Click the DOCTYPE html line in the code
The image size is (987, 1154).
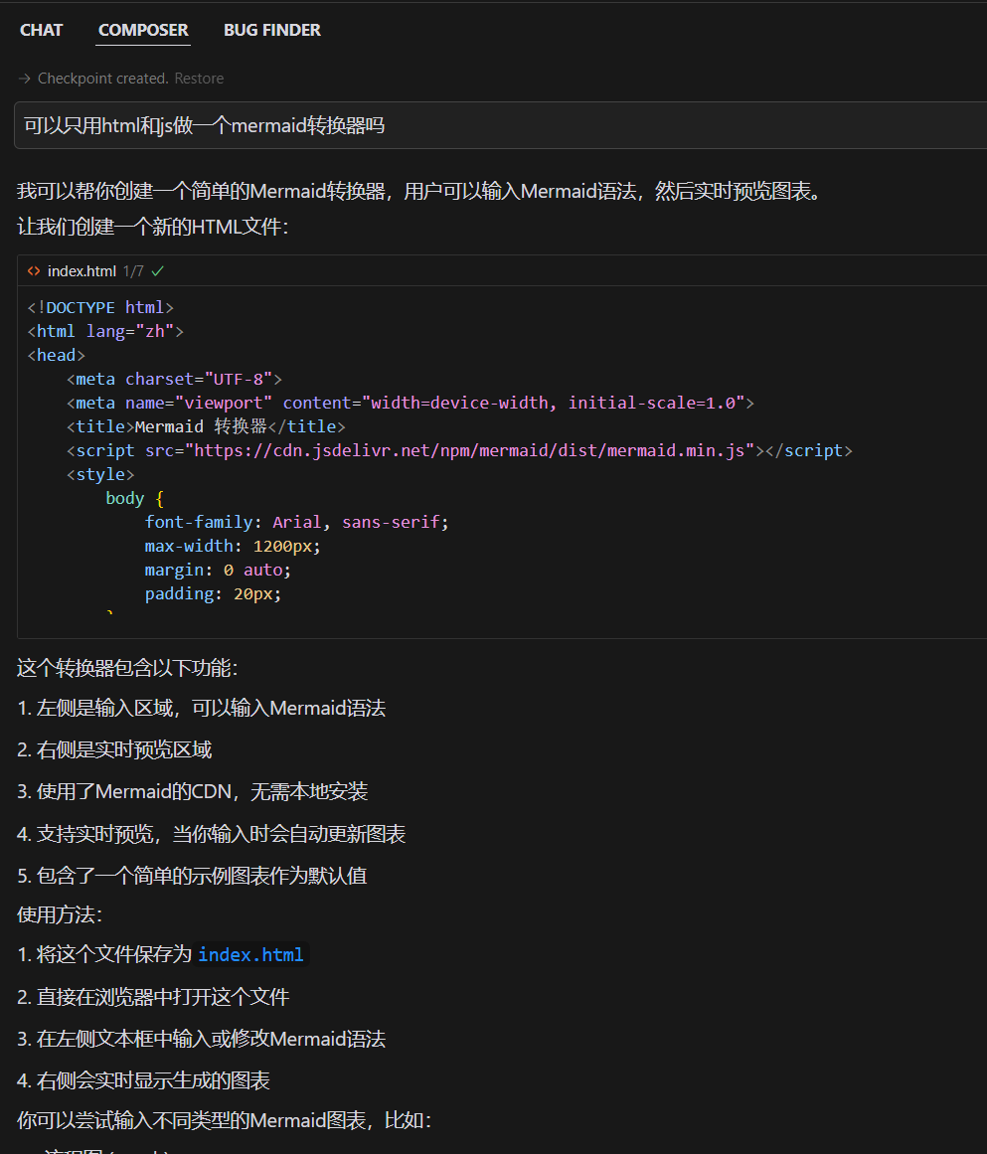pos(100,307)
